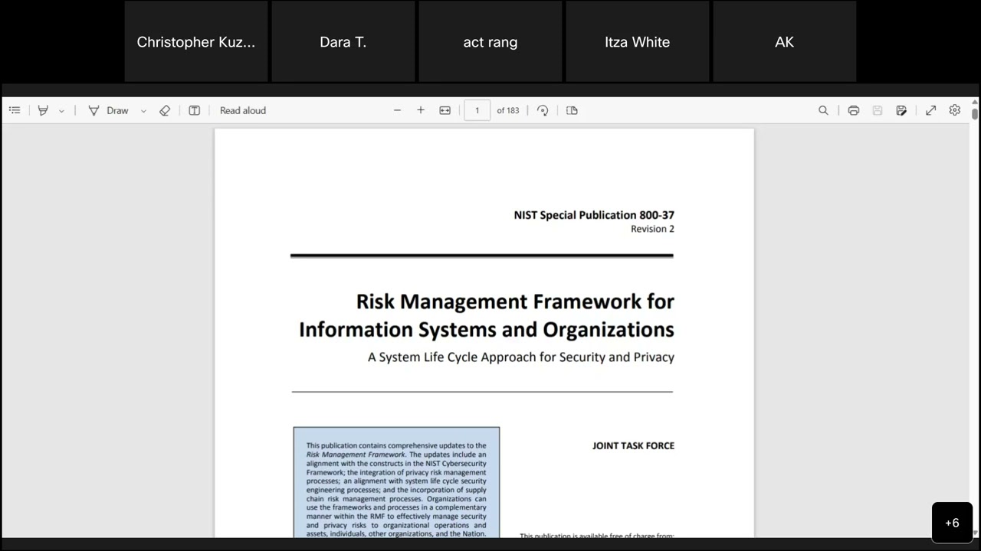This screenshot has height=551, width=981.
Task: Click 'Revision 2' text
Action: pyautogui.click(x=652, y=229)
